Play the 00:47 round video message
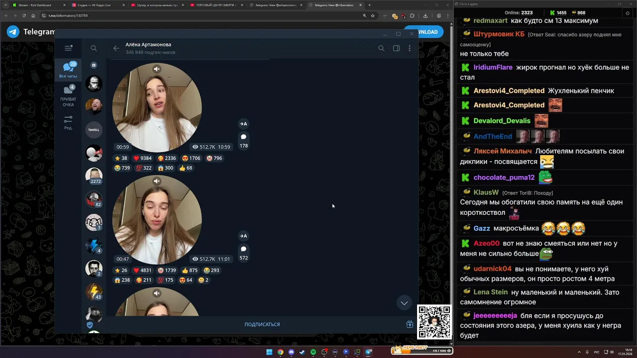This screenshot has height=358, width=637. 157,220
